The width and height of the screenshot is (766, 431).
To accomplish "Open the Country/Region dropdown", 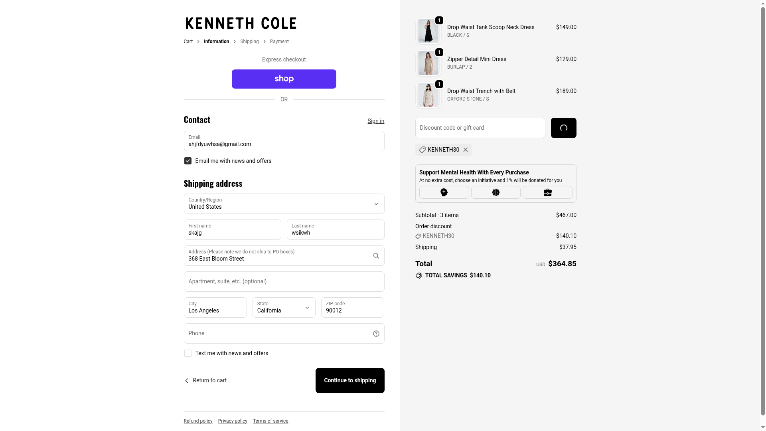I will pos(284,204).
